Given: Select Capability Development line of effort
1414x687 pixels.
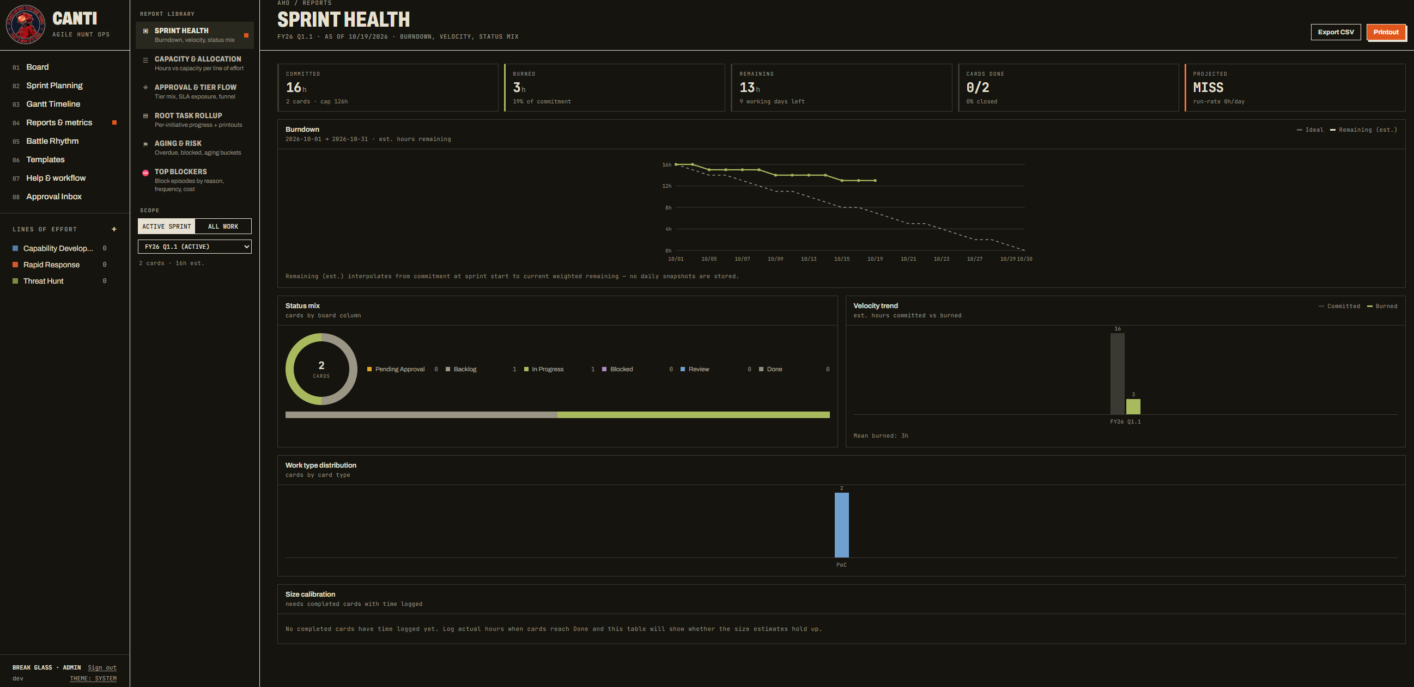Looking at the screenshot, I should (x=59, y=248).
